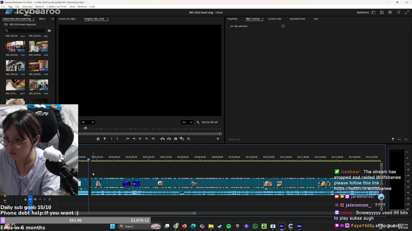This screenshot has width=412, height=231.
Task: Select the top-left clip thumbnail in Project panel
Action: tap(15, 47)
